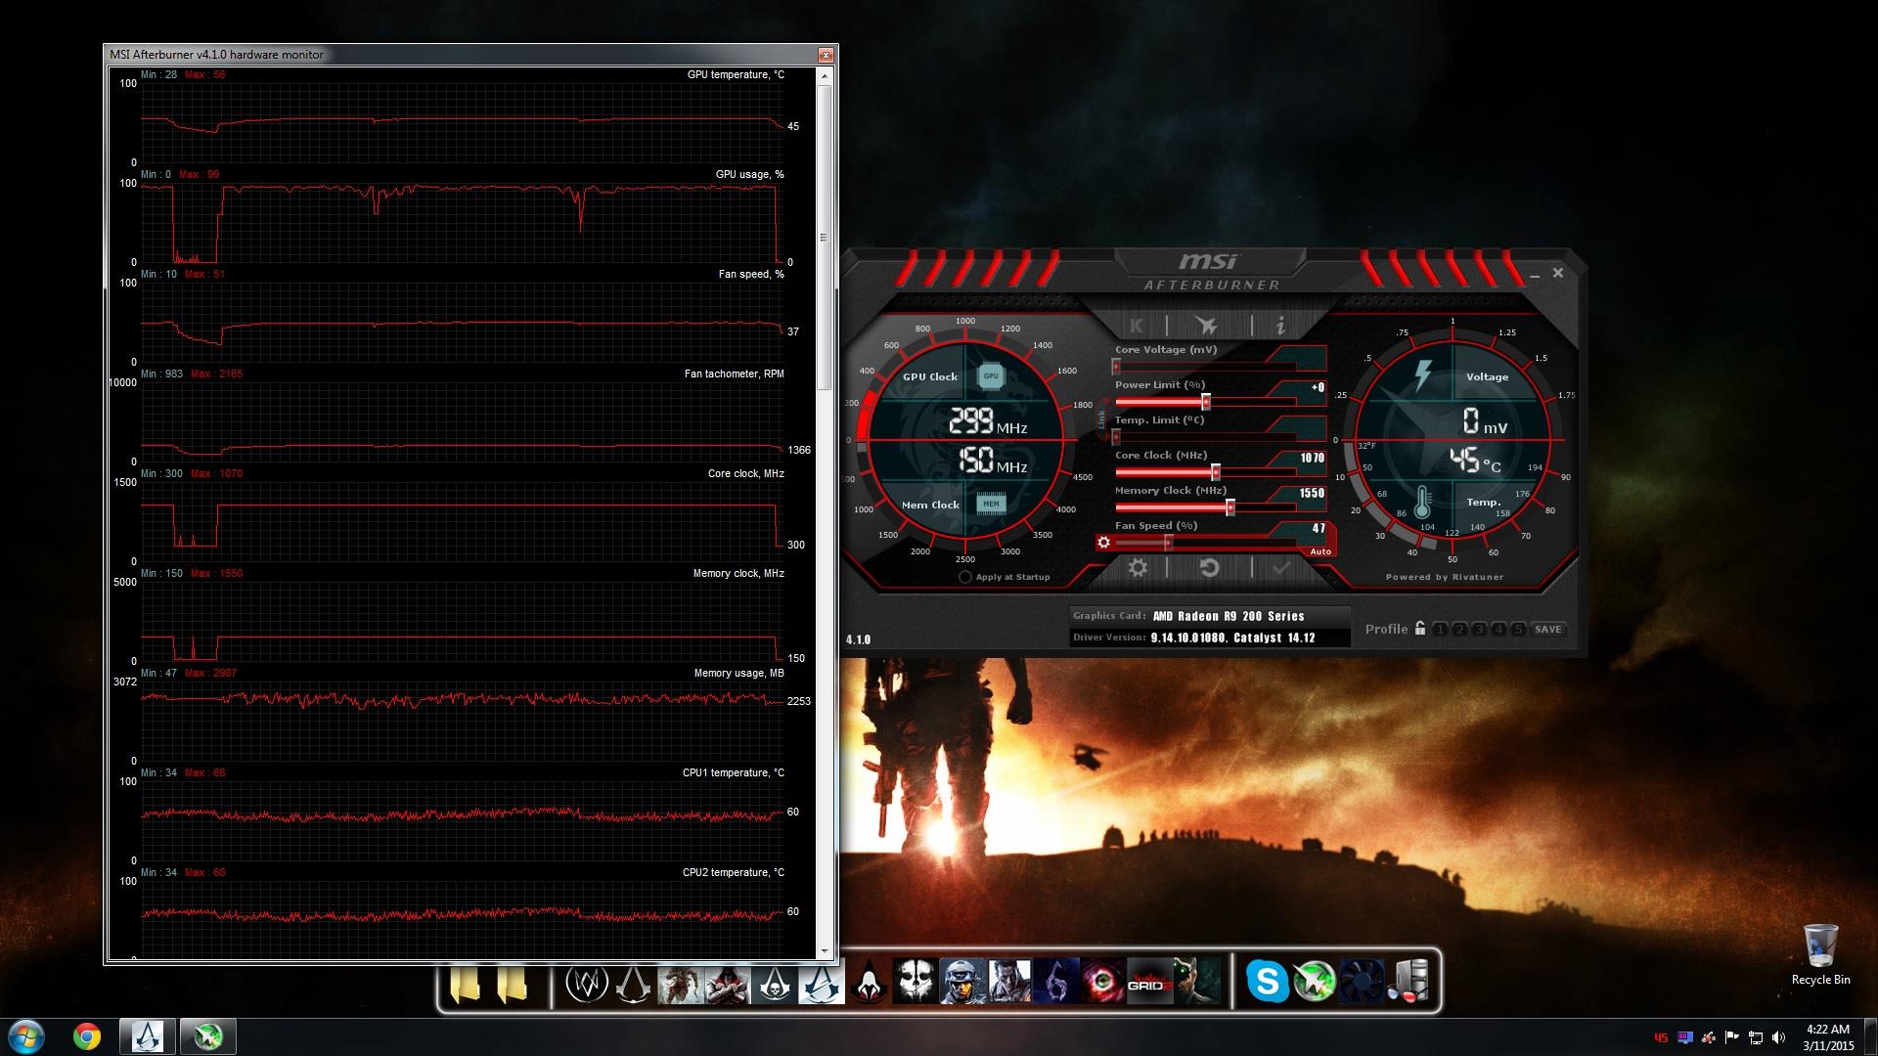Click the Memory Clock value field 1550
The image size is (1878, 1056).
click(x=1312, y=494)
